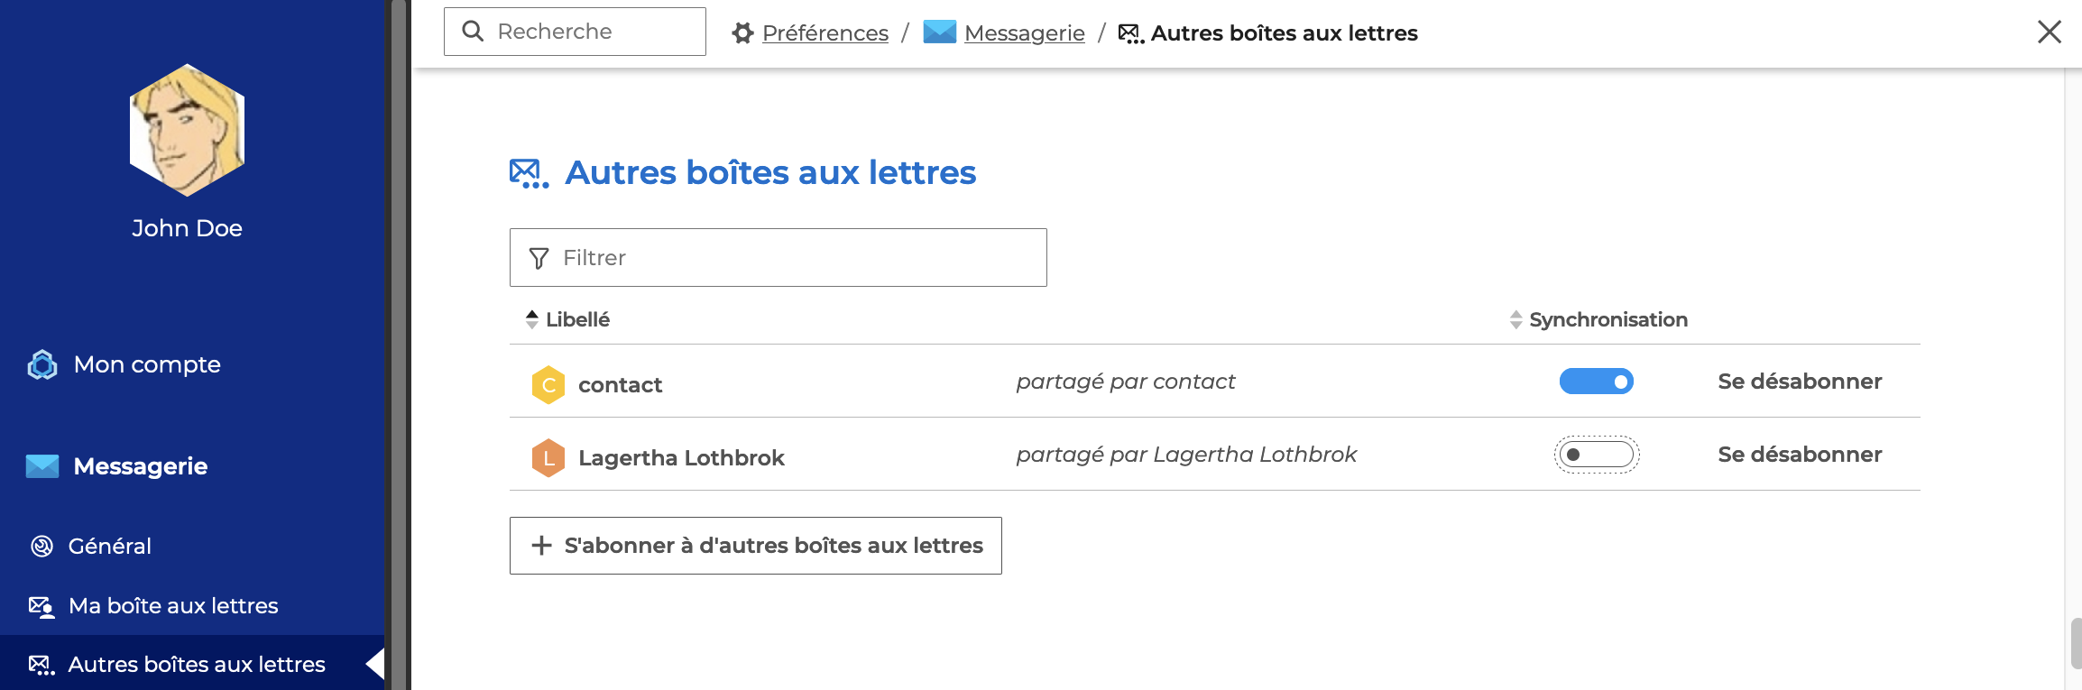Screen dimensions: 2082x690
Task: Click the Préférences gear icon in breadcrumb
Action: (x=742, y=33)
